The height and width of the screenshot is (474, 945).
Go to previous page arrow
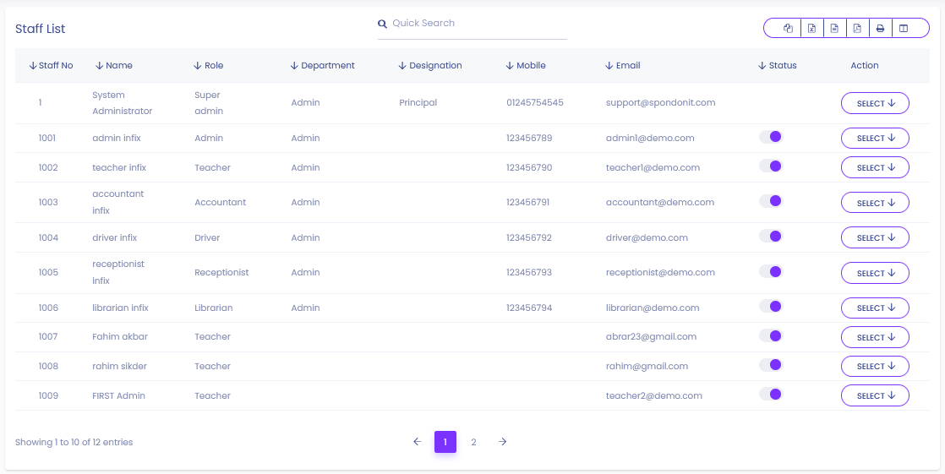417,442
